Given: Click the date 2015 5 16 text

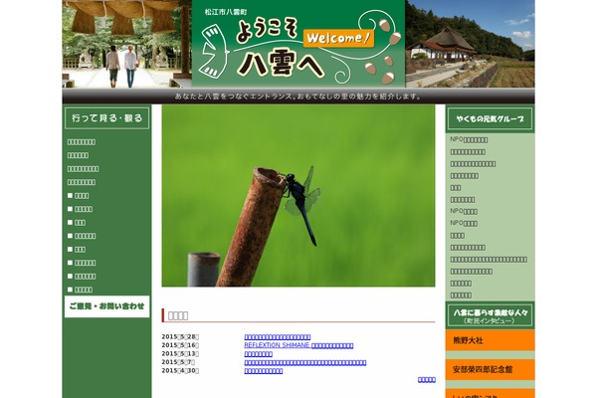Looking at the screenshot, I should [180, 345].
